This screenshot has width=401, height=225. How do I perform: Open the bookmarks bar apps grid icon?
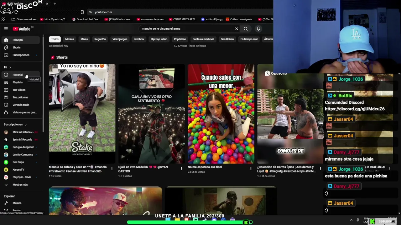click(x=3, y=19)
